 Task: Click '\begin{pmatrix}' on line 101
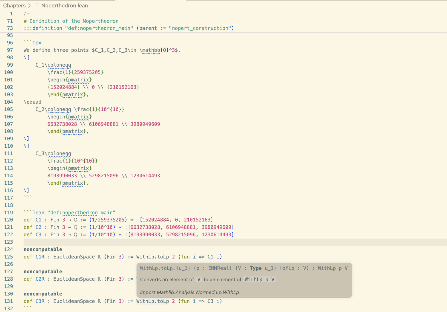(x=70, y=80)
